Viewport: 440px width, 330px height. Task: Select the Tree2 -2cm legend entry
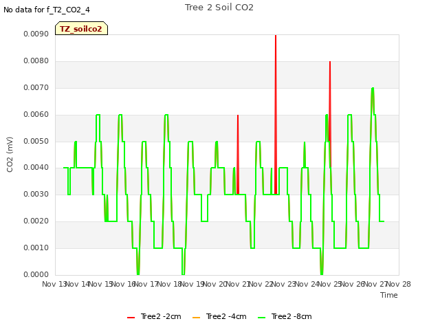(154, 316)
